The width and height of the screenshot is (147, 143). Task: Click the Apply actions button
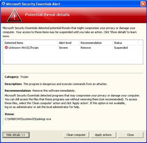pos(103,135)
